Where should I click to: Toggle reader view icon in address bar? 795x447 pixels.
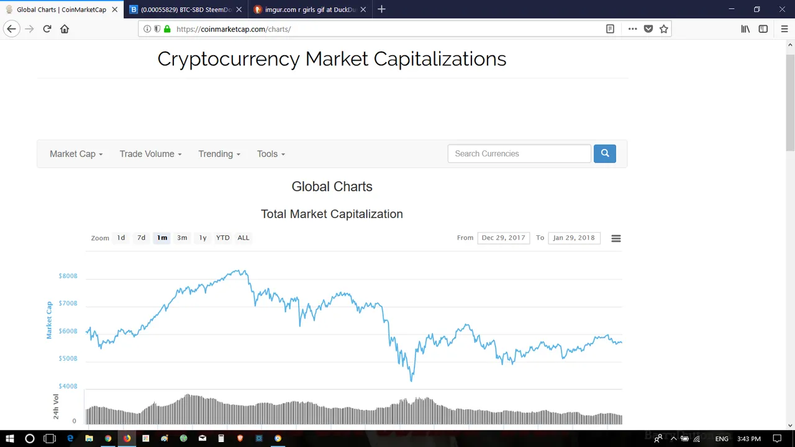click(x=611, y=29)
